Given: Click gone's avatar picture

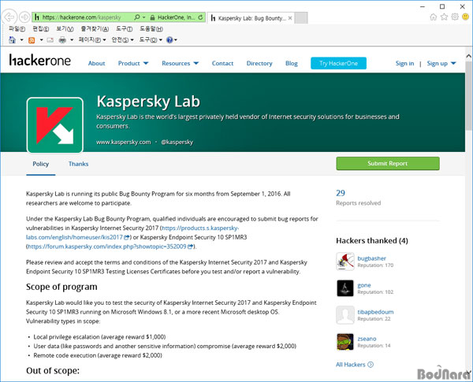Looking at the screenshot, I should tap(345, 288).
